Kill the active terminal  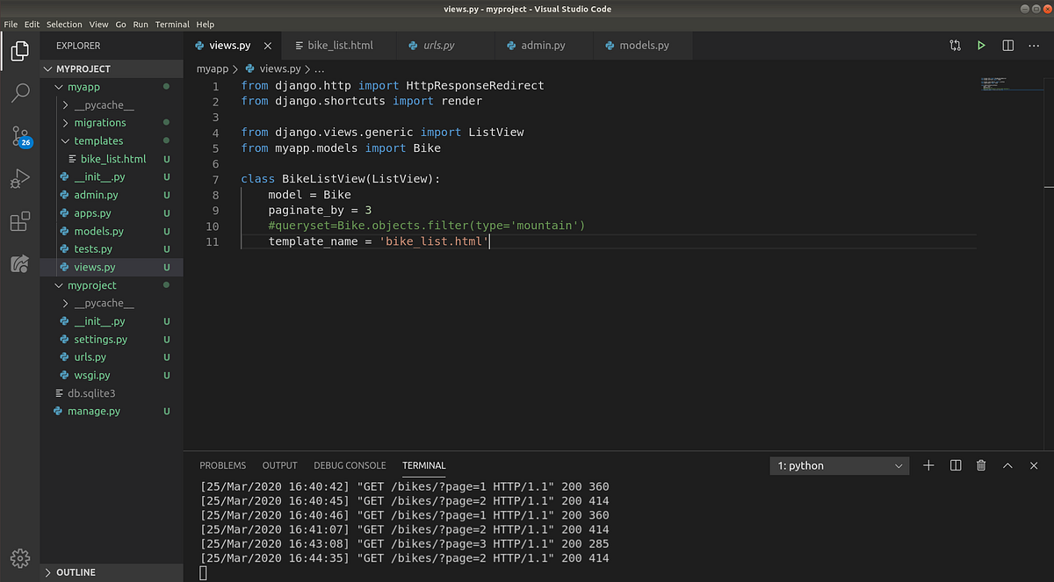[x=981, y=465]
